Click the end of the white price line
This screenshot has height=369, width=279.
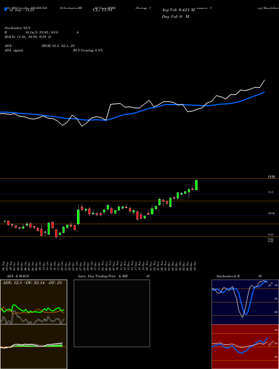264,81
